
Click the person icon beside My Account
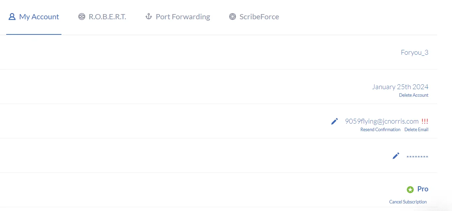12,17
